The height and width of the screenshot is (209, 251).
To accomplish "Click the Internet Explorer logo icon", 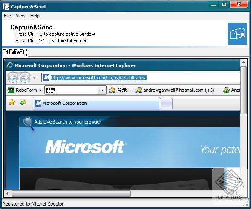I will [x=10, y=65].
